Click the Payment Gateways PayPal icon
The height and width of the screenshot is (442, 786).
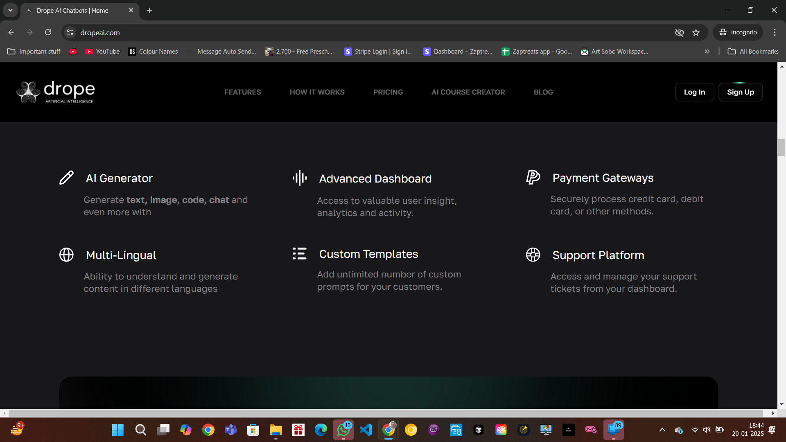(533, 177)
